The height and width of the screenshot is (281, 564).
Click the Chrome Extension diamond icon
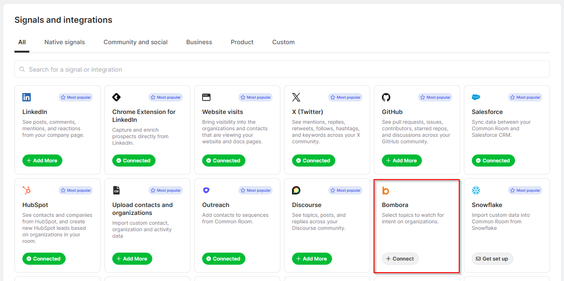click(x=116, y=97)
